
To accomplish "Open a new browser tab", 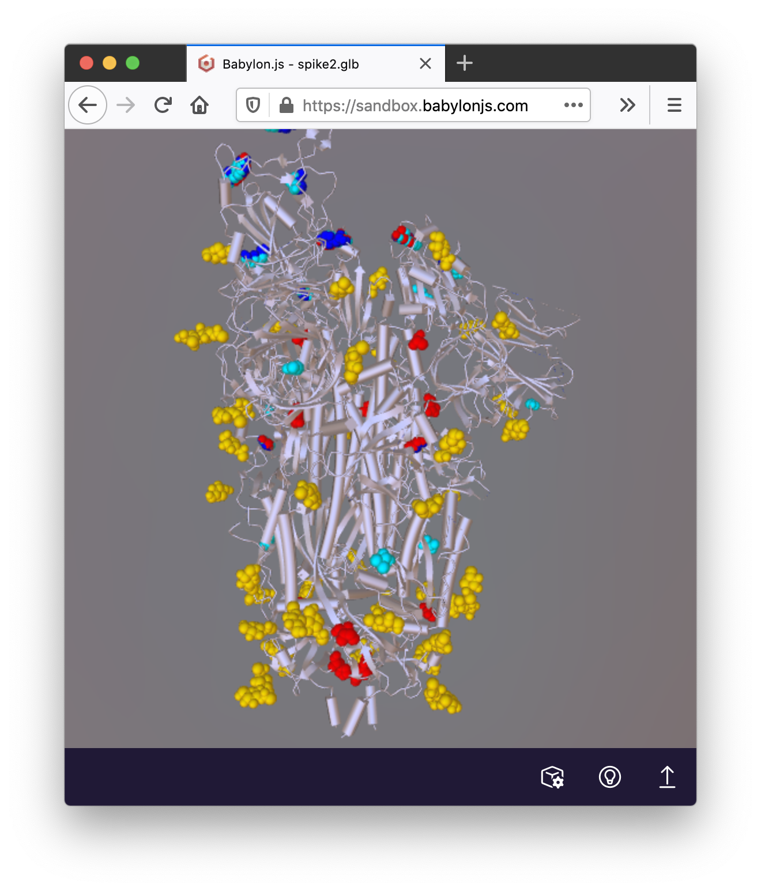I will [465, 63].
